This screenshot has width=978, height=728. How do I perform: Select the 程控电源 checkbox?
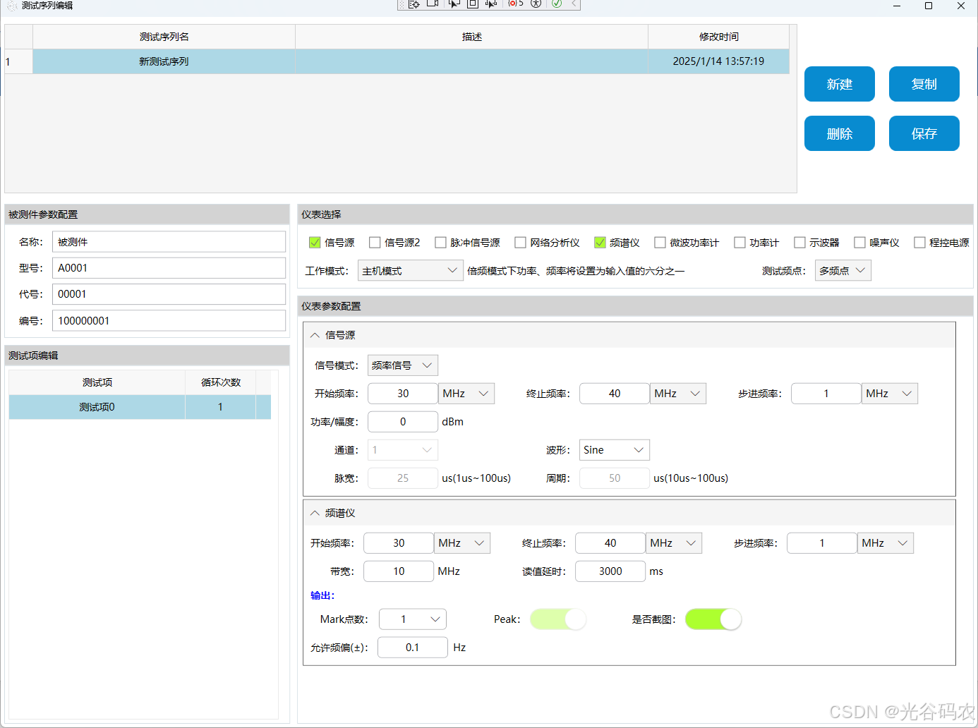coord(919,243)
